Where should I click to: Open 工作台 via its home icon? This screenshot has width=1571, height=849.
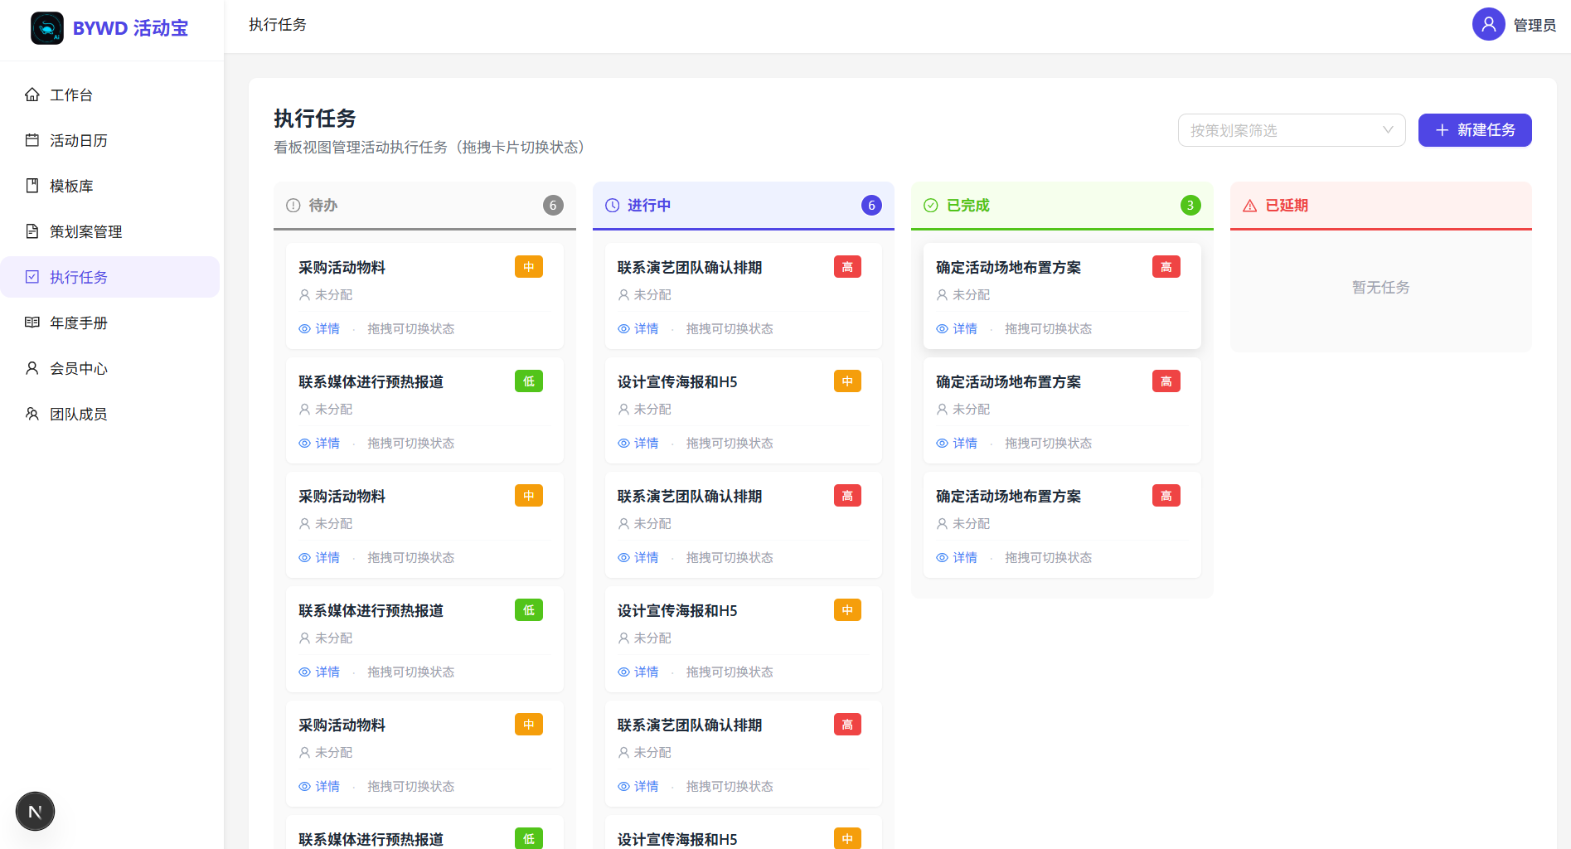32,95
